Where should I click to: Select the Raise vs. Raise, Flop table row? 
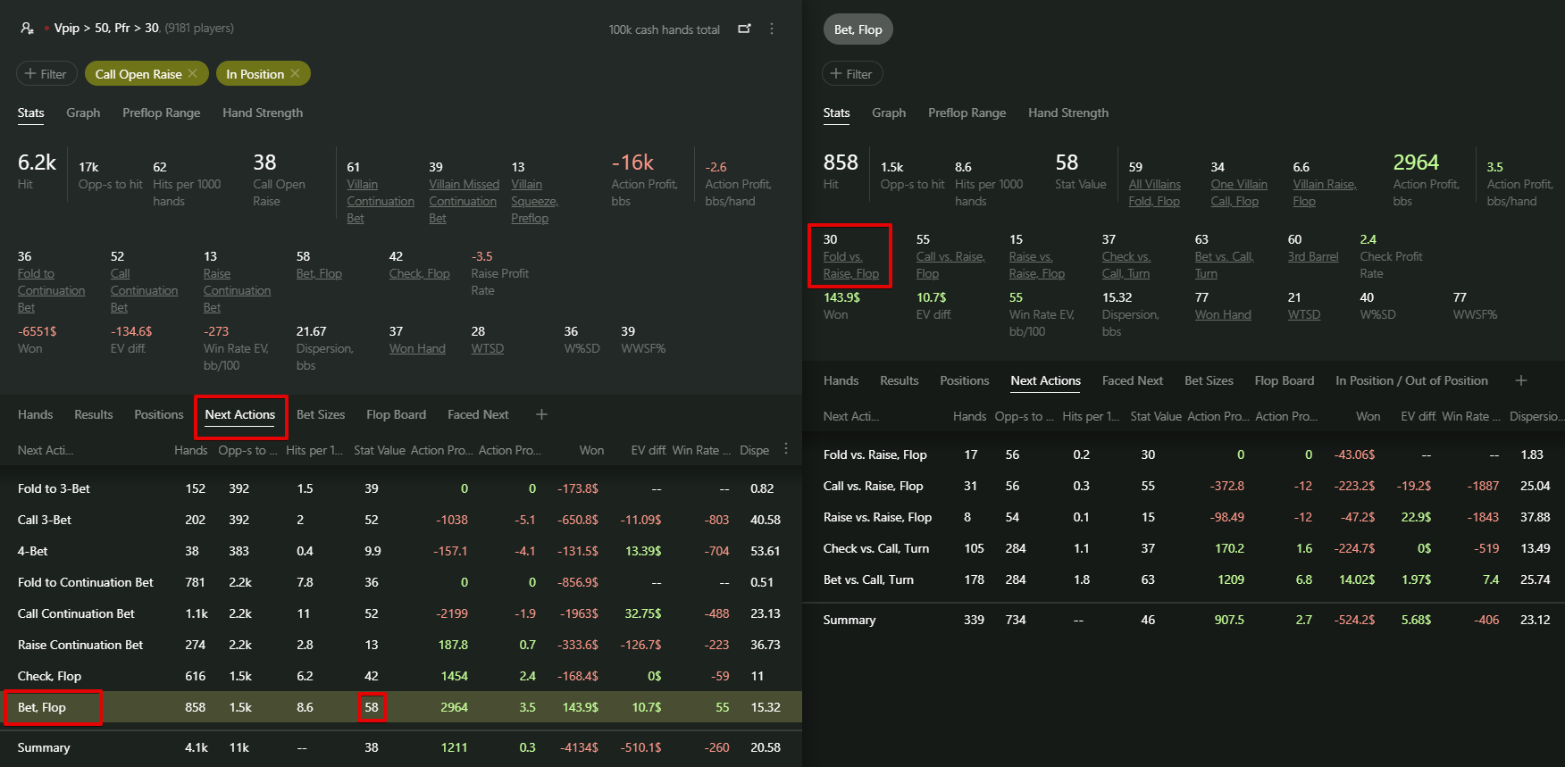pyautogui.click(x=1184, y=517)
